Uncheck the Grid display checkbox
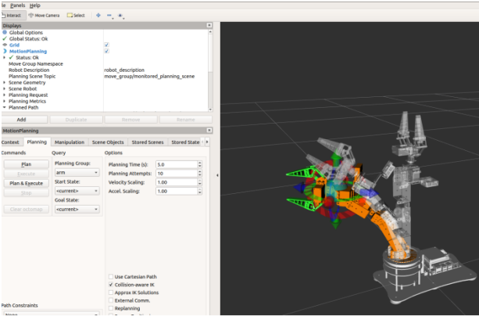Image resolution: width=479 pixels, height=316 pixels. pos(106,45)
